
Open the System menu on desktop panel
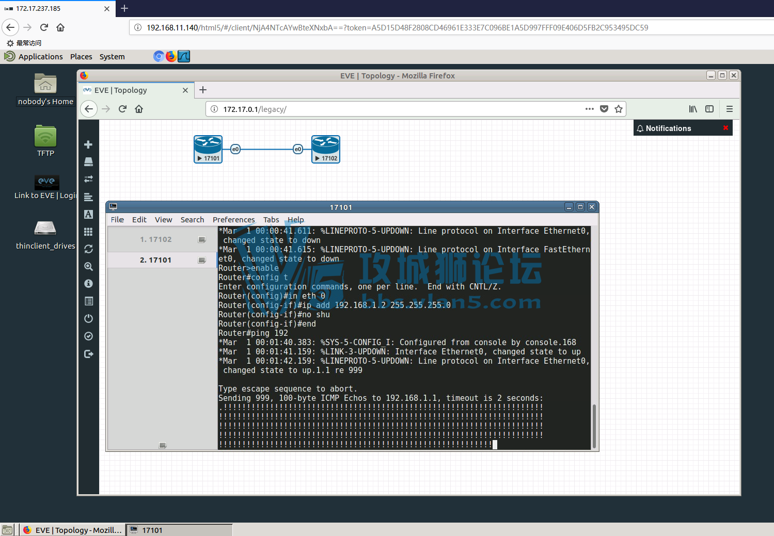coord(112,57)
